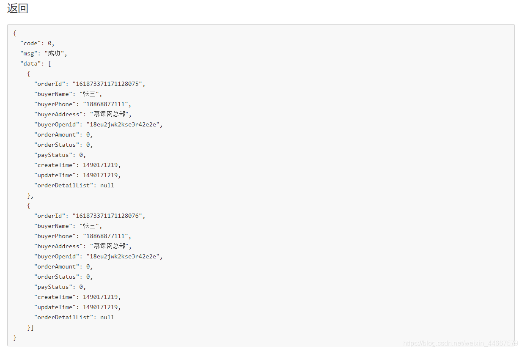Select the "data": [ line
This screenshot has height=351, width=522.
[x=36, y=63]
